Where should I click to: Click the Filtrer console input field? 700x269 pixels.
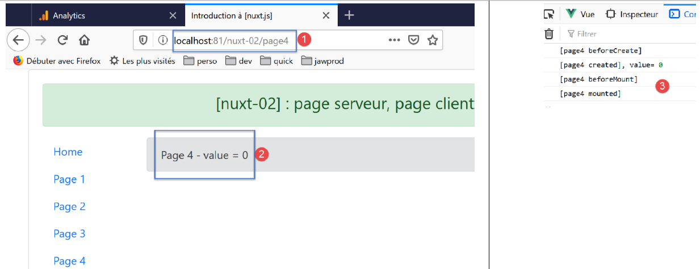tap(624, 34)
